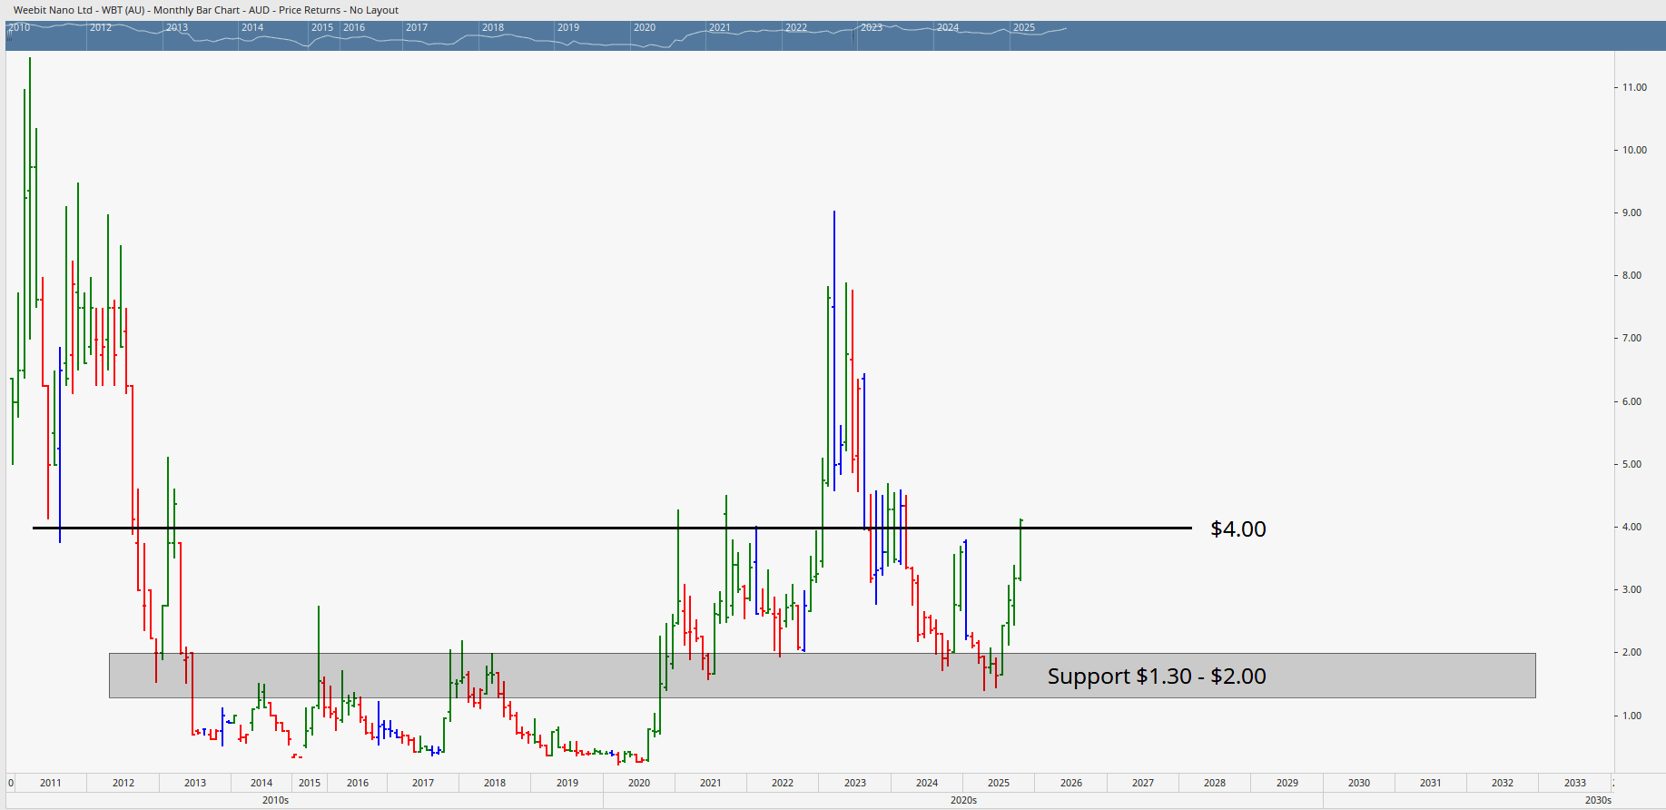Select the black horizontal line at $4.00
The height and width of the screenshot is (810, 1666).
612,528
